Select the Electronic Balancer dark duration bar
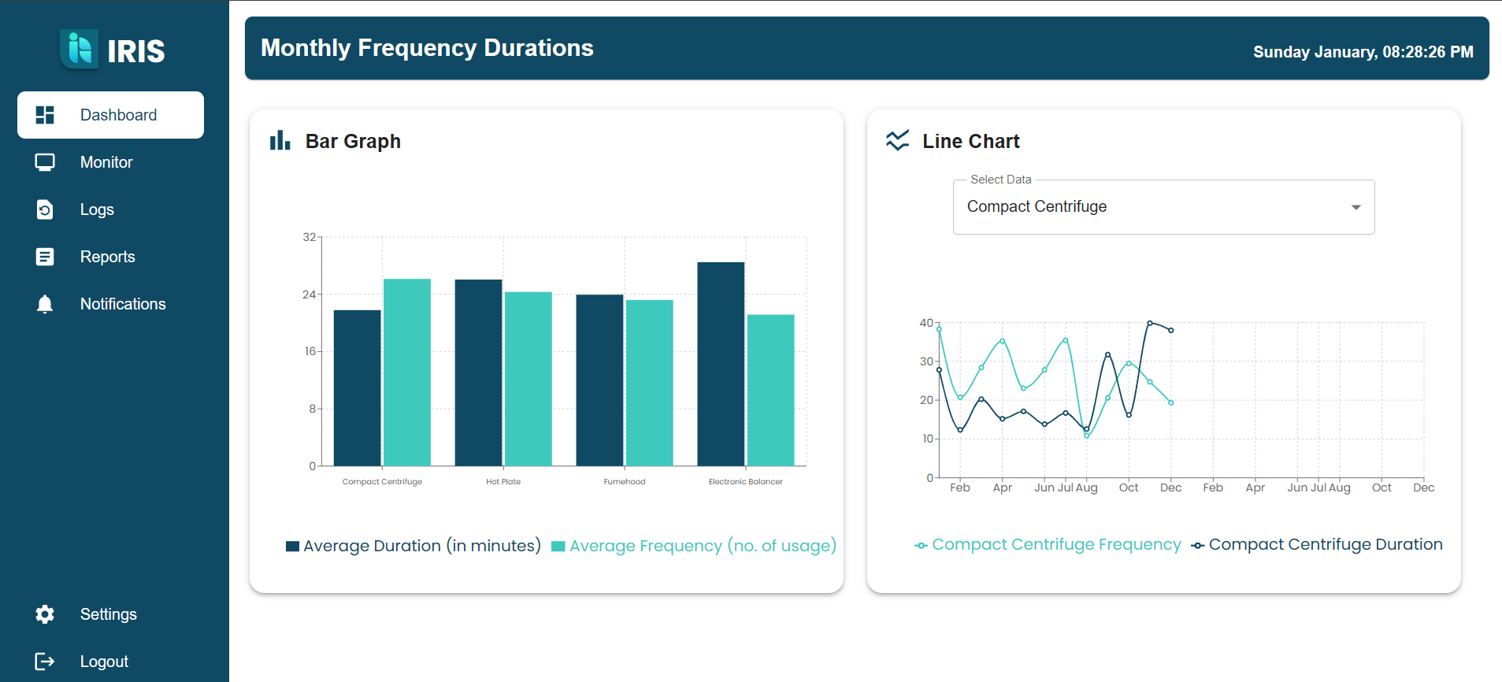Viewport: 1502px width, 682px height. point(721,364)
